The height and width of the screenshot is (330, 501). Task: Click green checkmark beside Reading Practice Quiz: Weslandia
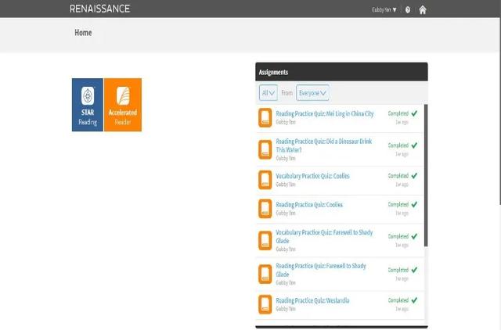414,300
